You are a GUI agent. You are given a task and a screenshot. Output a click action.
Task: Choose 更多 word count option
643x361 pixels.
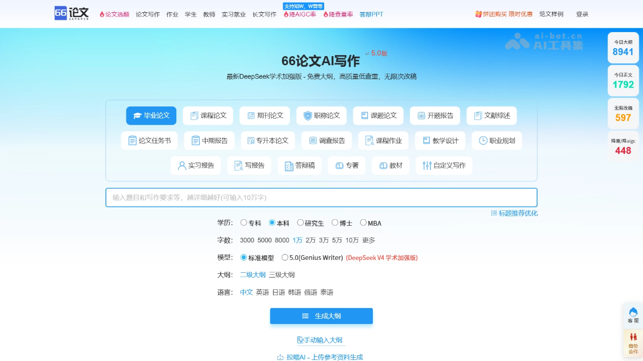click(369, 240)
